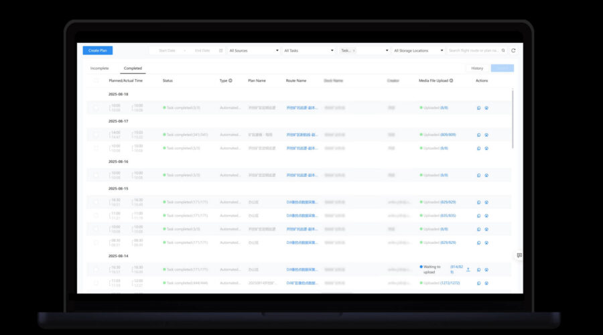Tick the select-all checkbox in the table header
The image size is (603, 335).
click(96, 80)
